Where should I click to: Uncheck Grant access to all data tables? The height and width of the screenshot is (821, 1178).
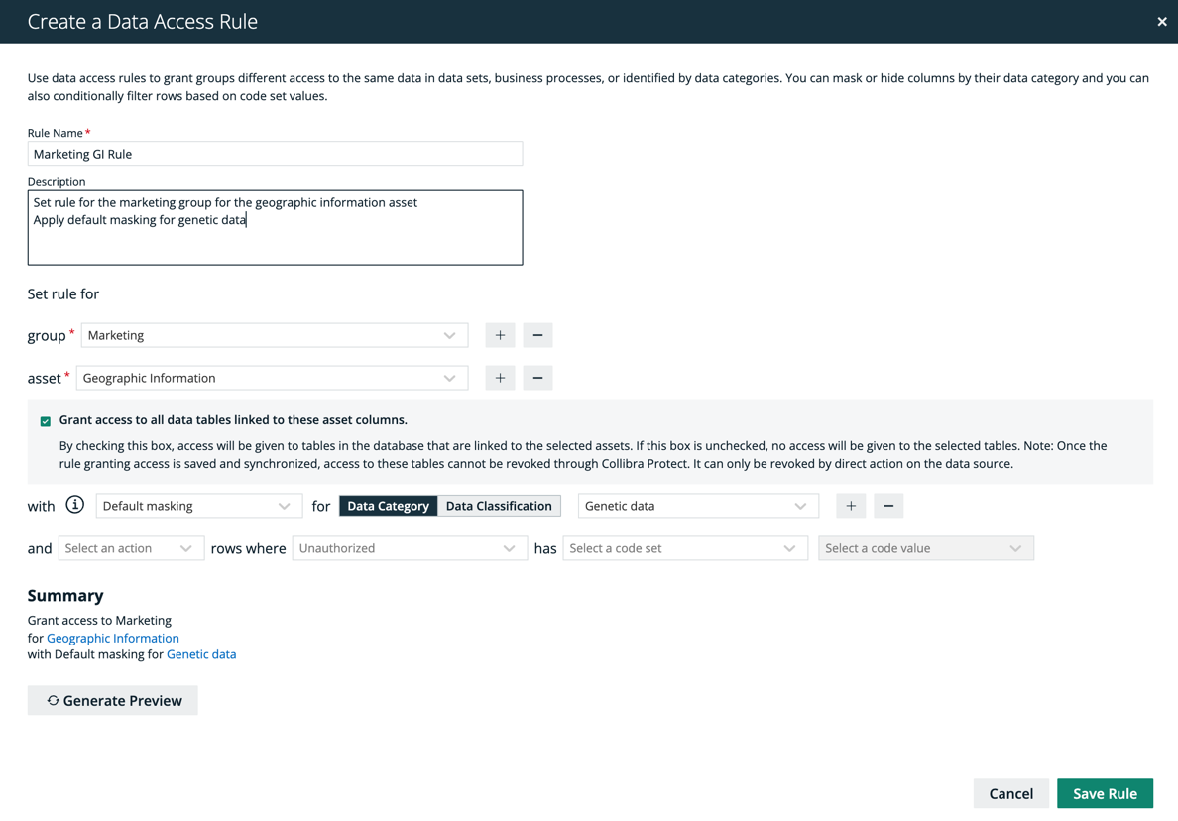[46, 421]
